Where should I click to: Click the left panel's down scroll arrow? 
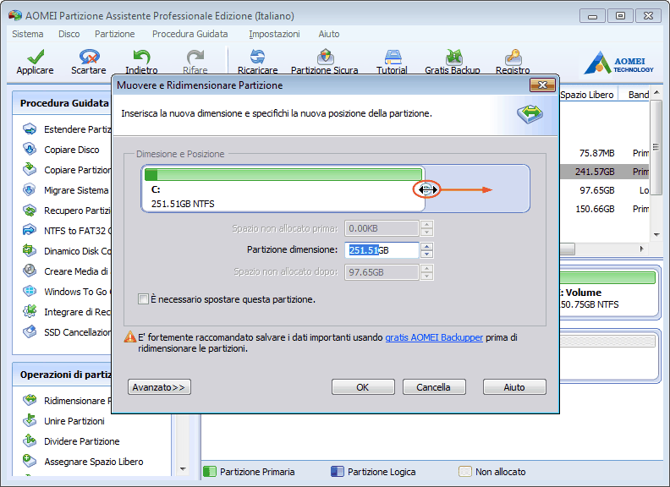pos(183,469)
